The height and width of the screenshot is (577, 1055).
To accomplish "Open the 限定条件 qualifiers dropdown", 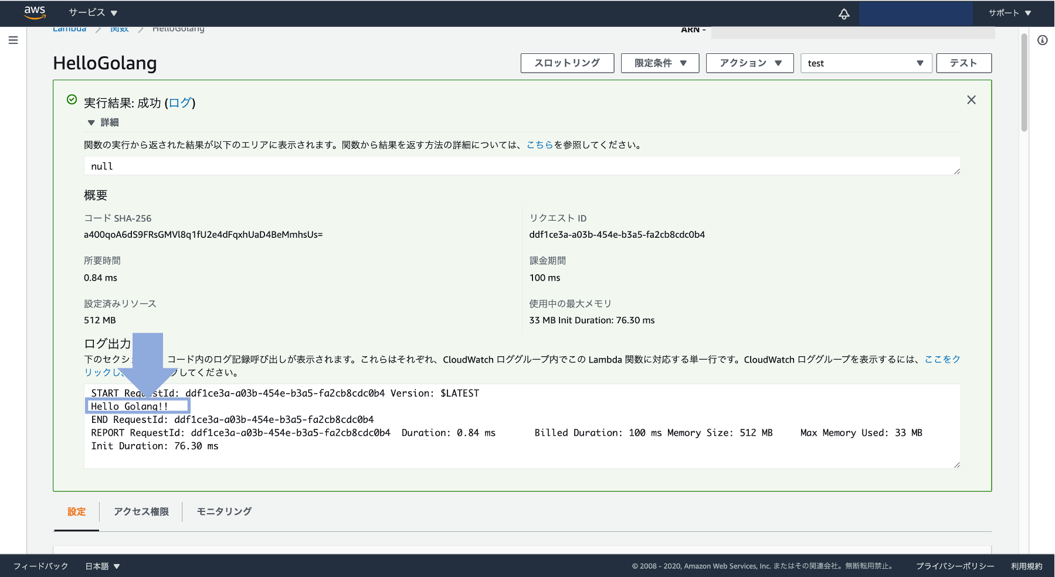I will click(660, 63).
